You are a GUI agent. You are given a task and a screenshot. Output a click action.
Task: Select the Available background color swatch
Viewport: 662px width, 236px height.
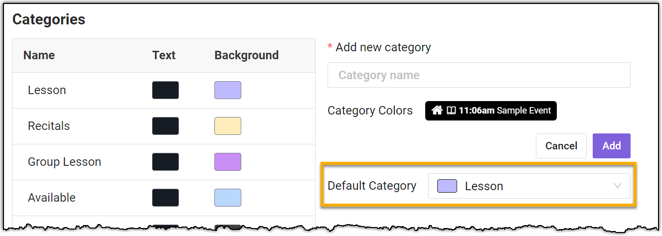(x=228, y=198)
